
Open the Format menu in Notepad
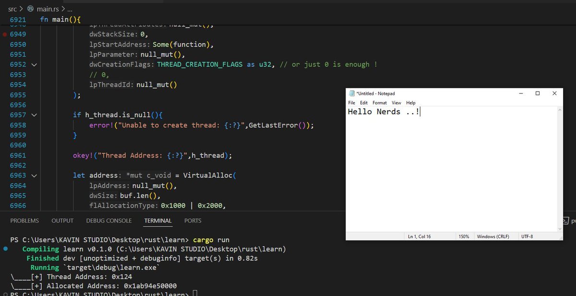pos(379,103)
